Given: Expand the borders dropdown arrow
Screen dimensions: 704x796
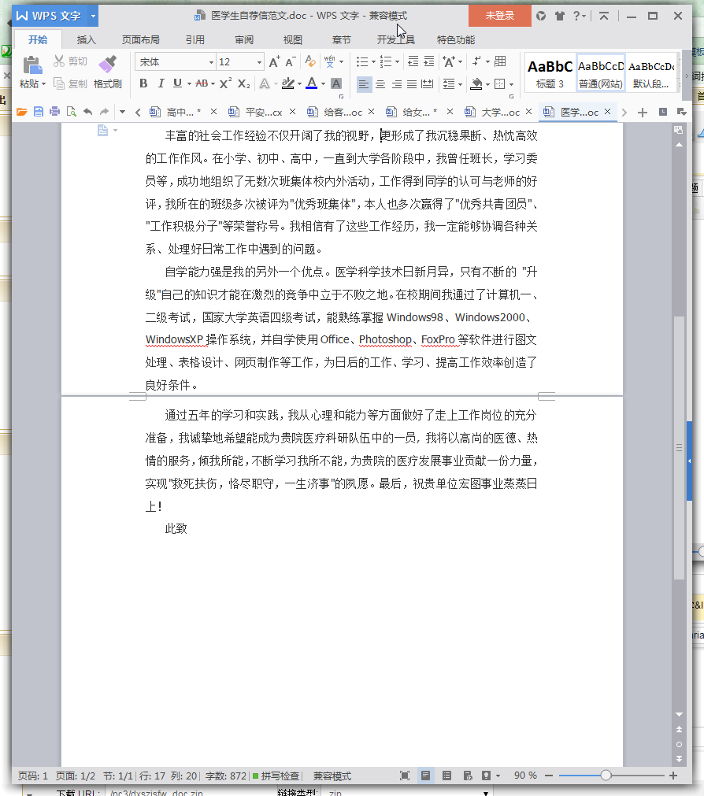Looking at the screenshot, I should tap(511, 84).
